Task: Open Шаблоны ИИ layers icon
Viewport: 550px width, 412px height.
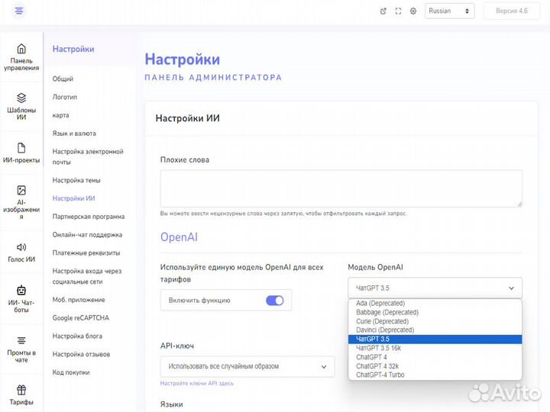Action: coord(21,98)
